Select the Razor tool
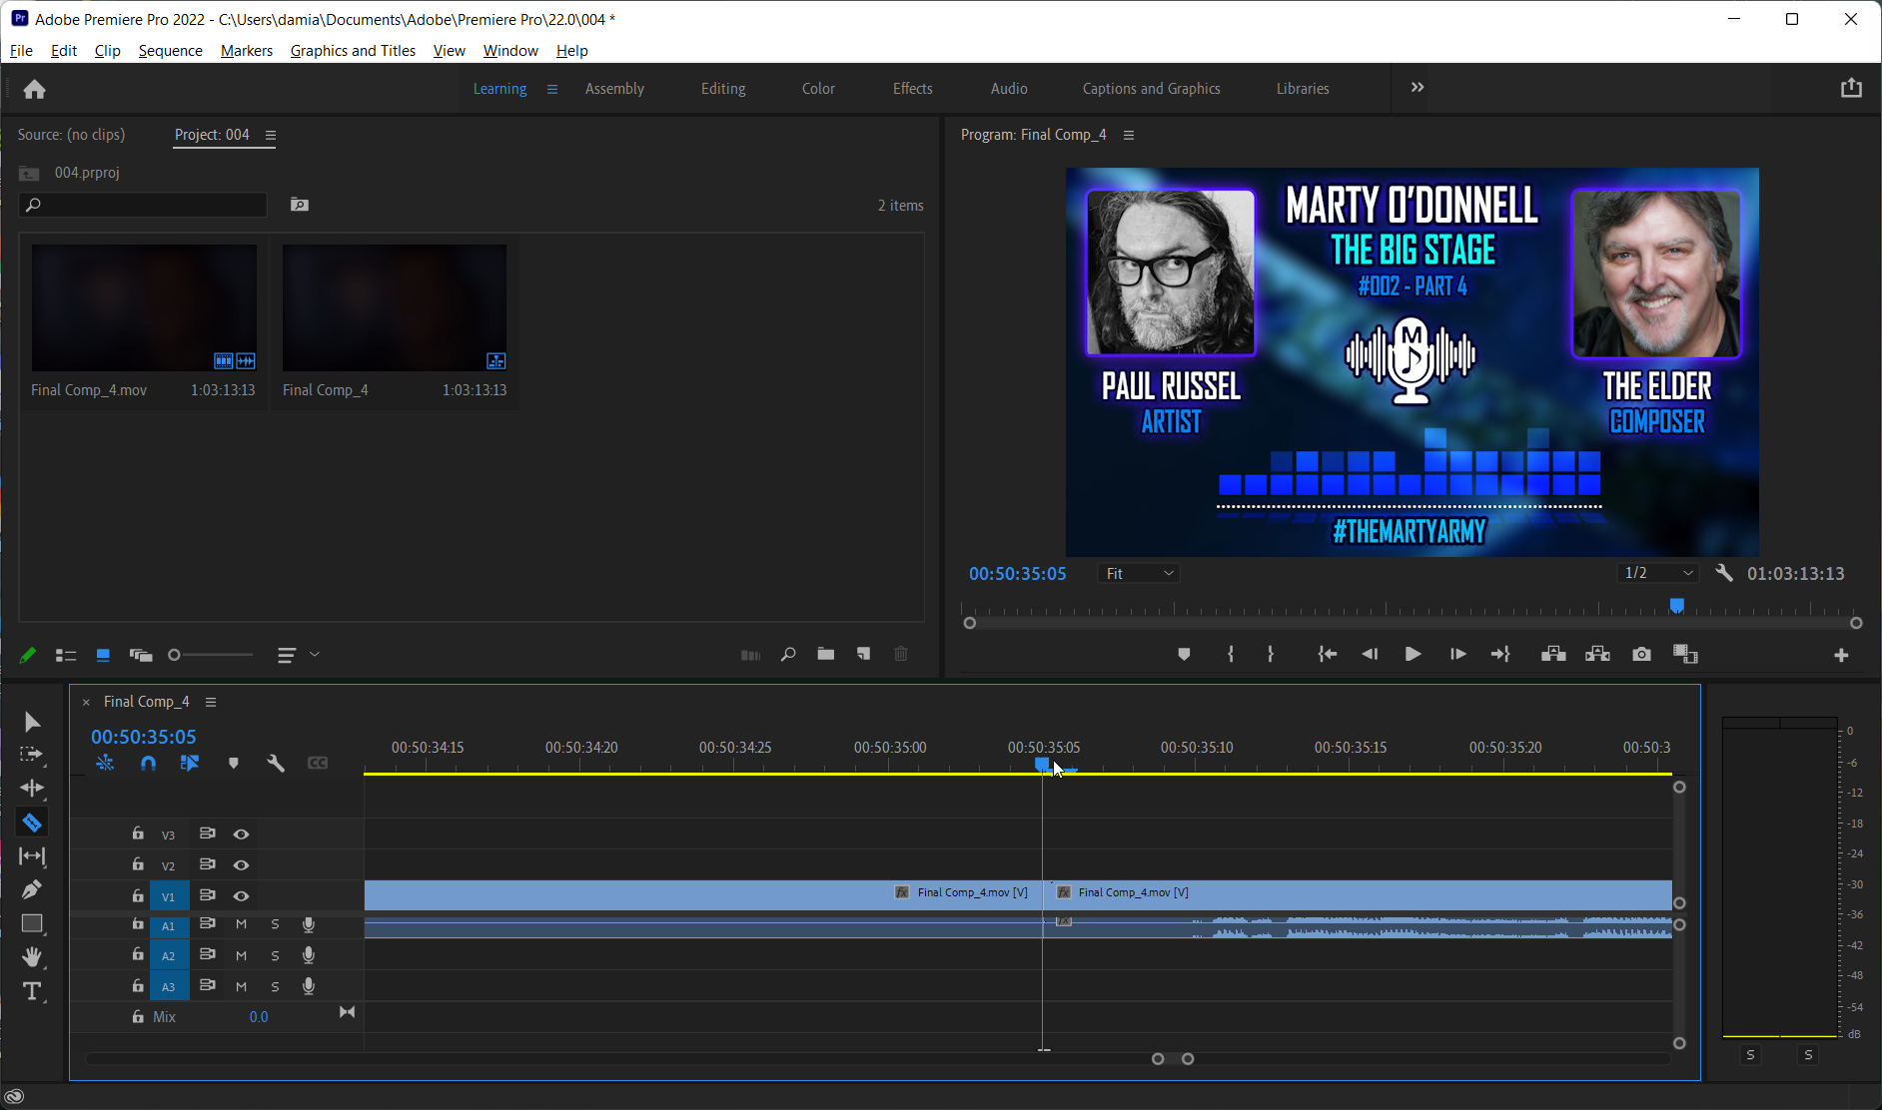This screenshot has height=1110, width=1882. (x=32, y=823)
